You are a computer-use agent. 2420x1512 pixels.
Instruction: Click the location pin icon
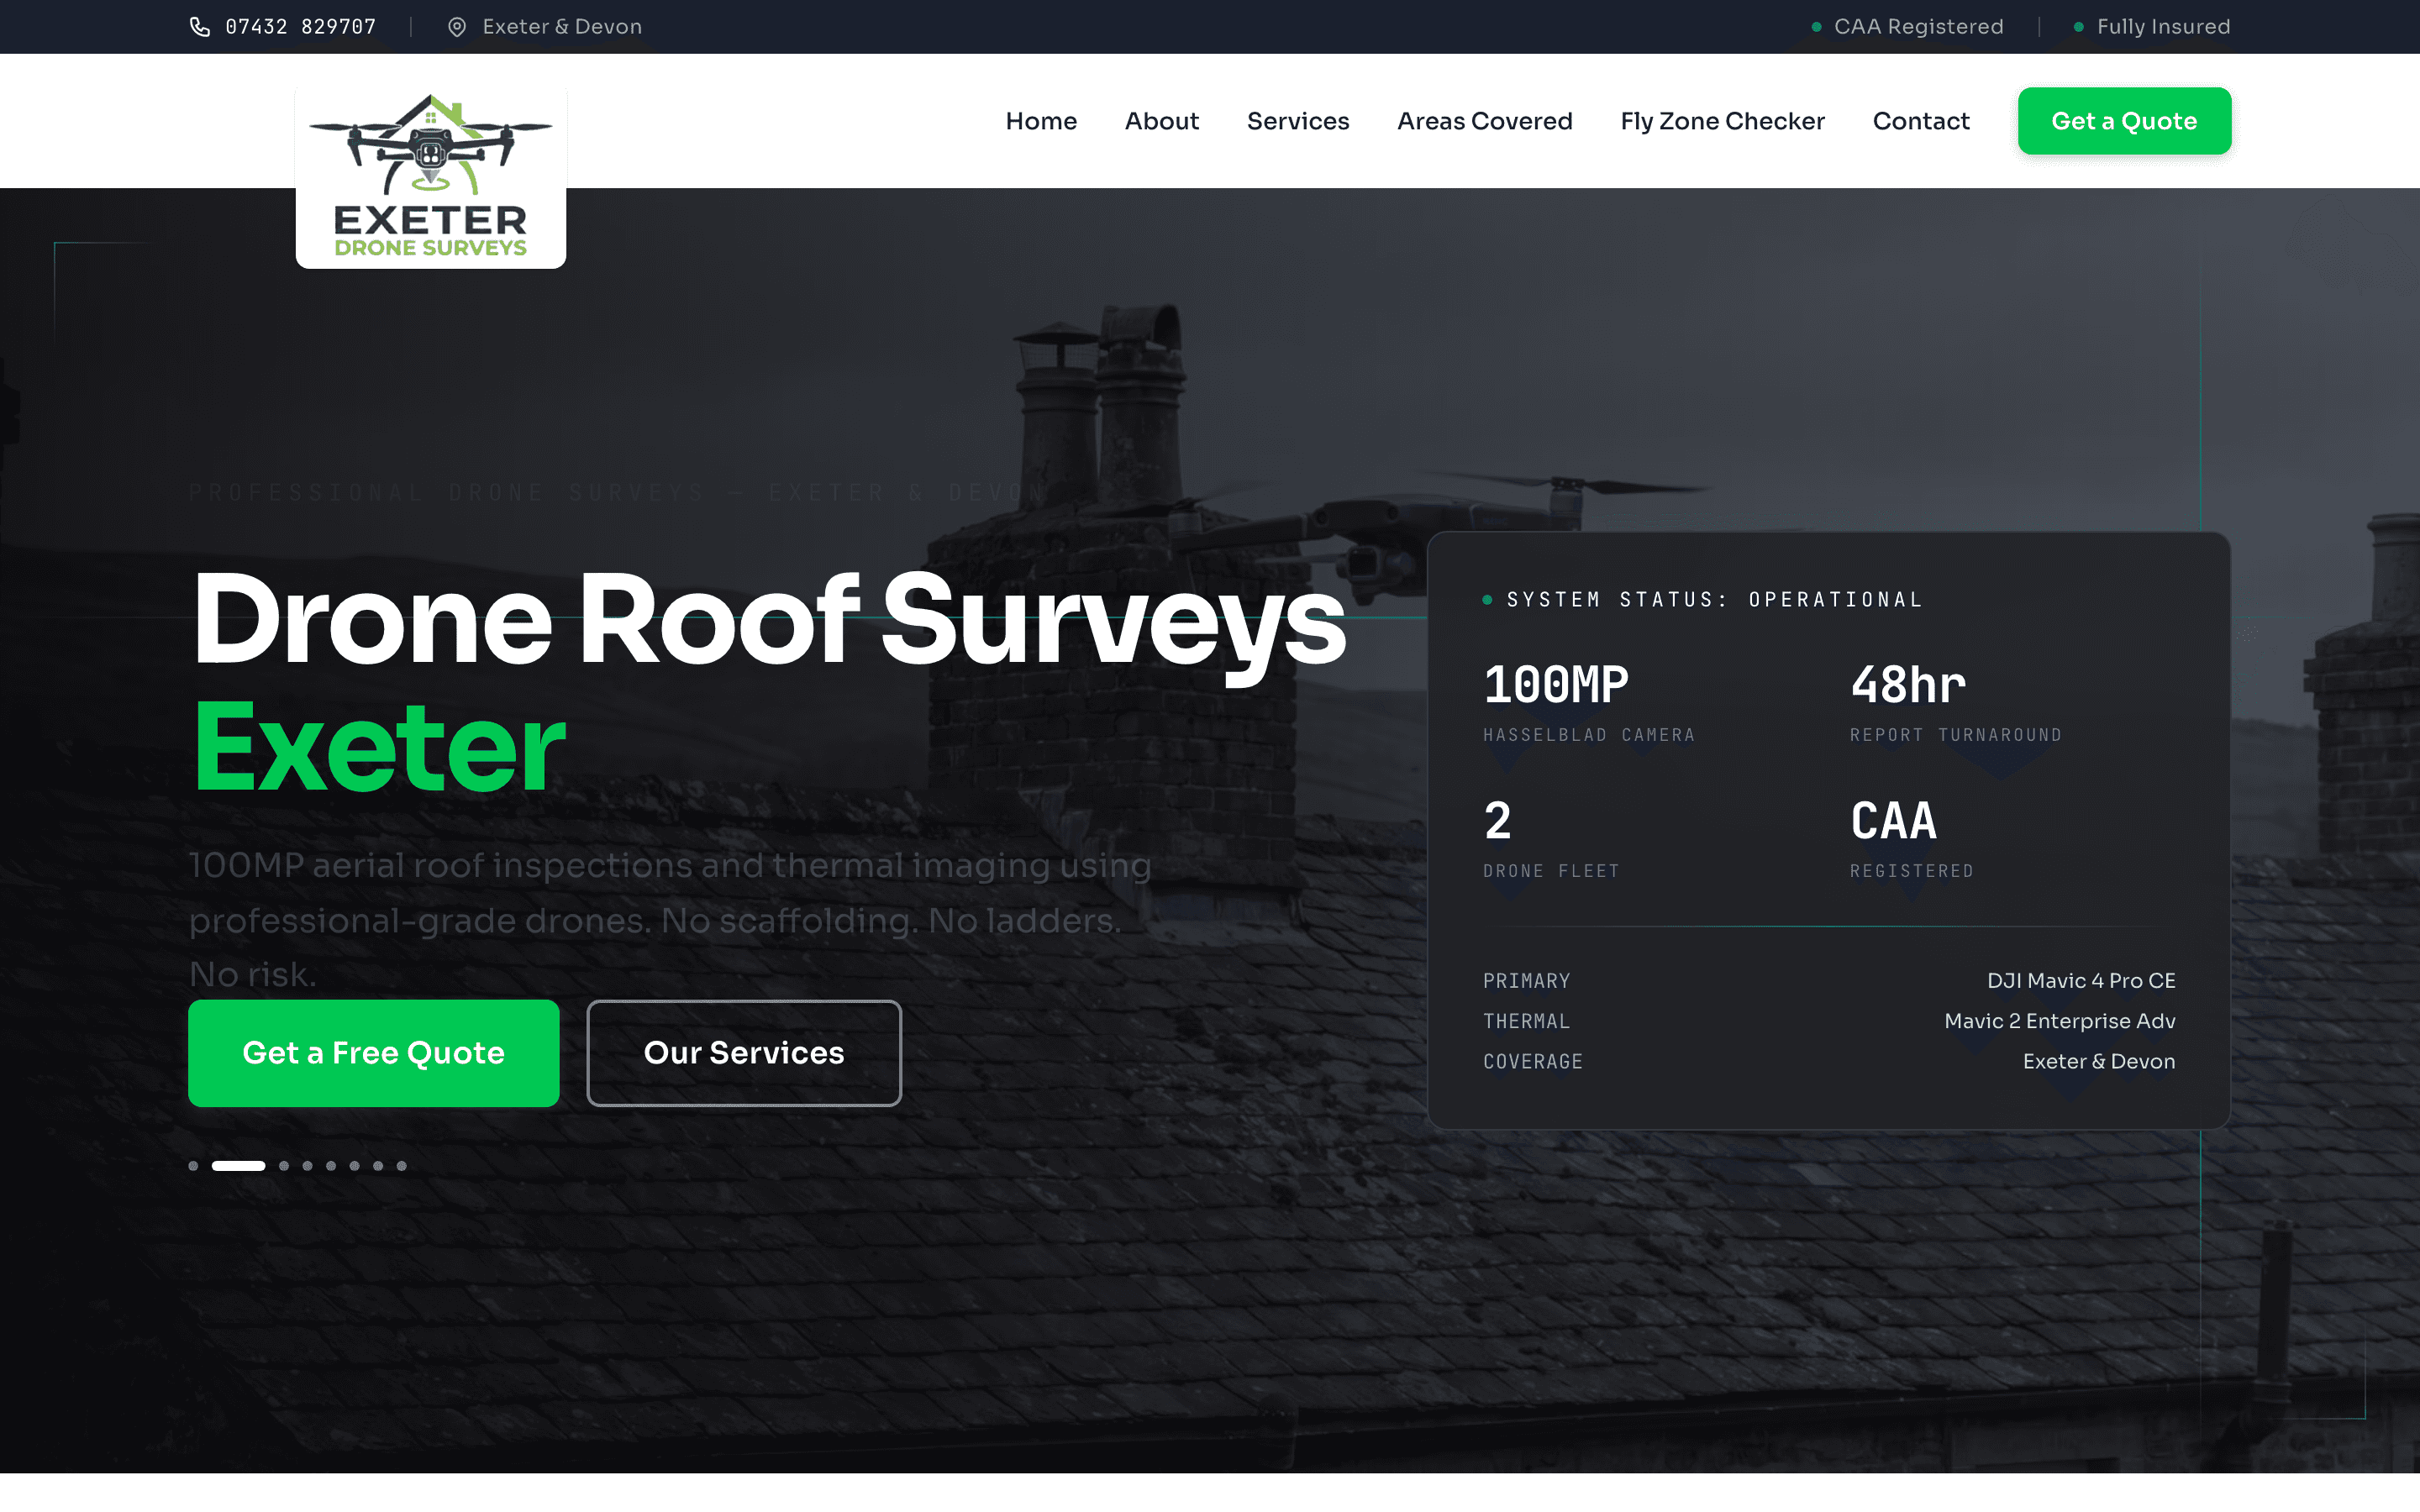(x=457, y=27)
